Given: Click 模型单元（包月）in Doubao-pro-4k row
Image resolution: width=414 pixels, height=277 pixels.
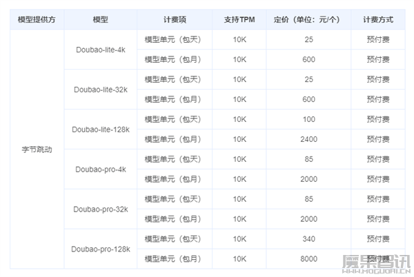Looking at the screenshot, I should click(173, 179).
